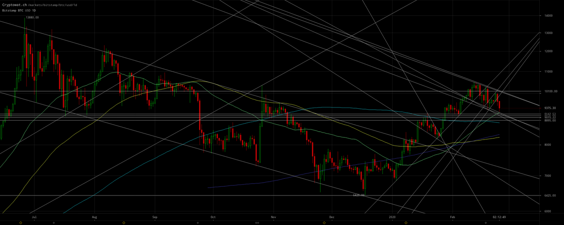564x225 pixels.
Task: Select the yellow diamond marker just after 2020
Action: (x=406, y=223)
